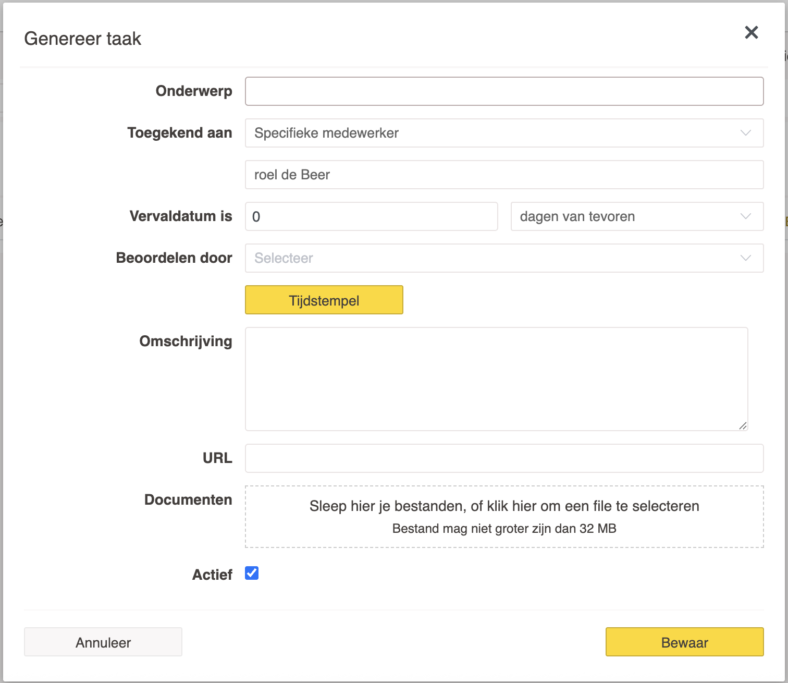Screen dimensions: 788x683
Task: Save the task with Bewaar
Action: pos(684,642)
